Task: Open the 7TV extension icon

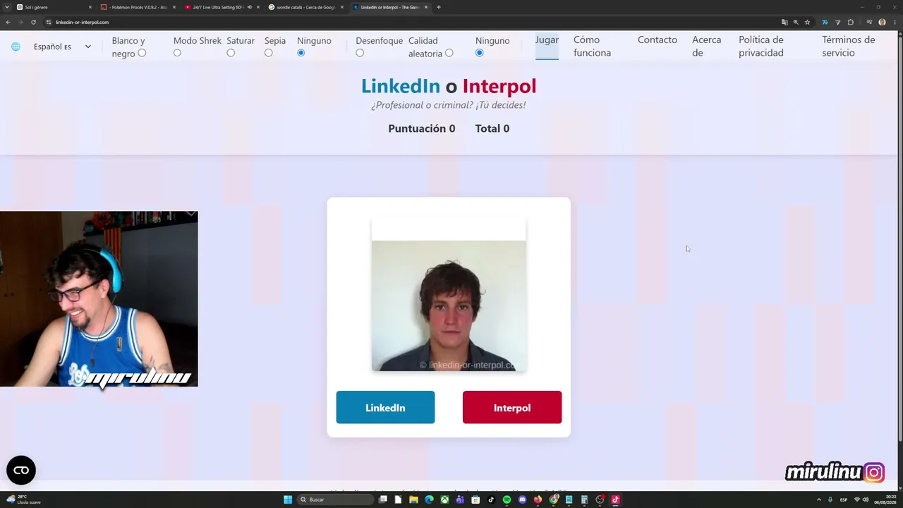Action: pos(825,22)
